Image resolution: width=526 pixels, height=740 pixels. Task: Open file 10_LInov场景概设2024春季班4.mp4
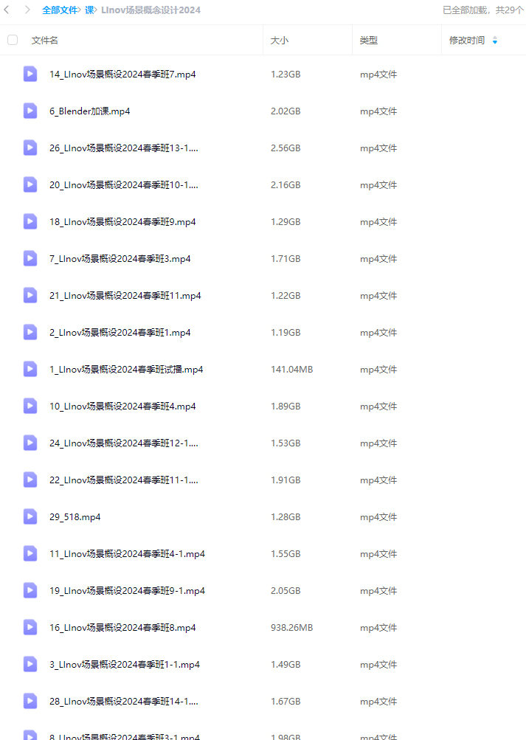(122, 407)
